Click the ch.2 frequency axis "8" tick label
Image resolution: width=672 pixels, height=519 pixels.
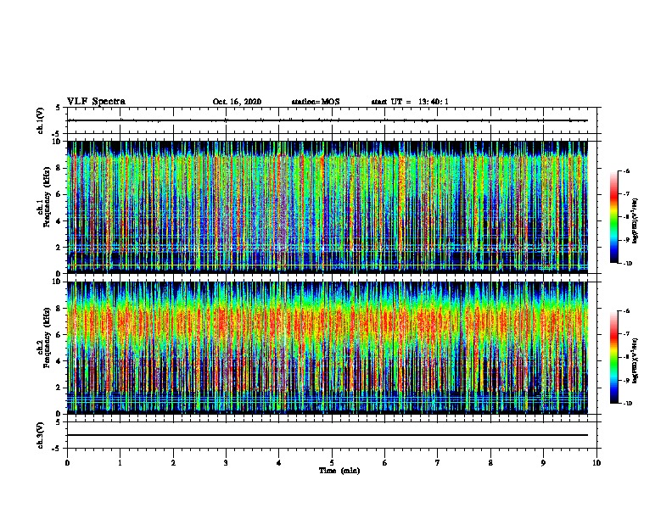59,309
